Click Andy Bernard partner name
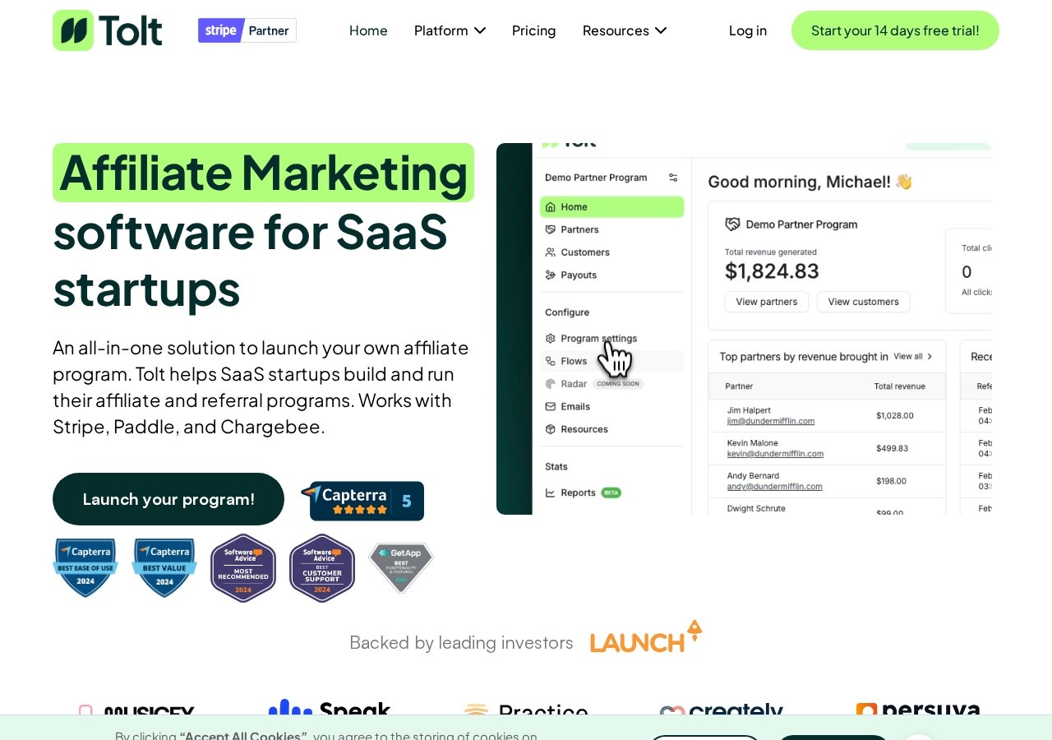 [754, 475]
